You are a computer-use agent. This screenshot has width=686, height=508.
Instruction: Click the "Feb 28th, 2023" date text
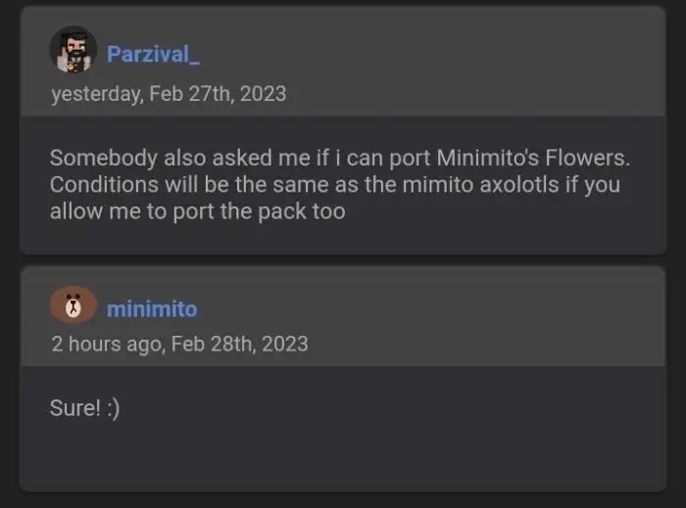click(239, 345)
